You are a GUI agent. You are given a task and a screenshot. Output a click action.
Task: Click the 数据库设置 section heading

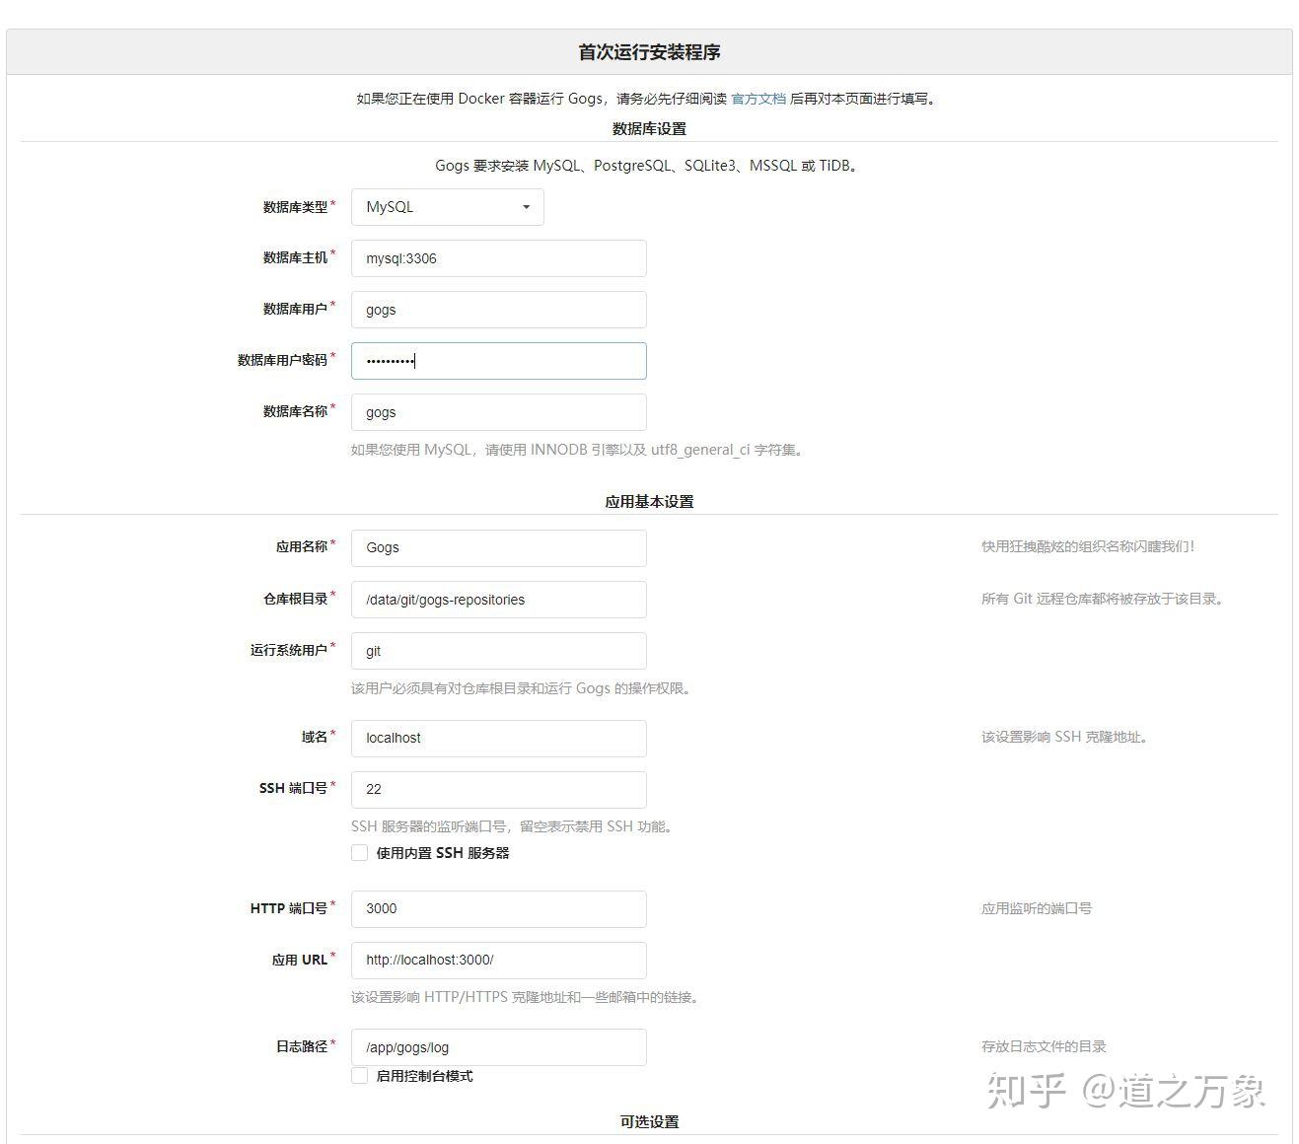[649, 128]
